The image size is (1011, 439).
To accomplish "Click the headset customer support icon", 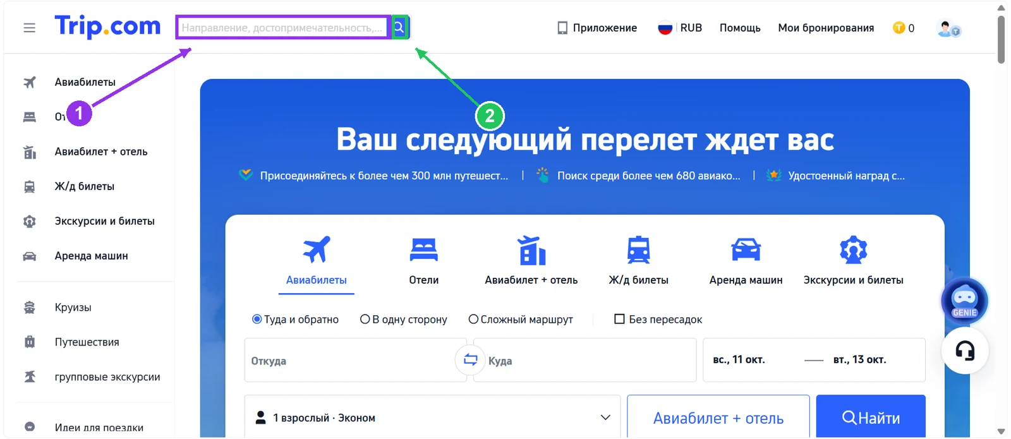I will coord(965,351).
